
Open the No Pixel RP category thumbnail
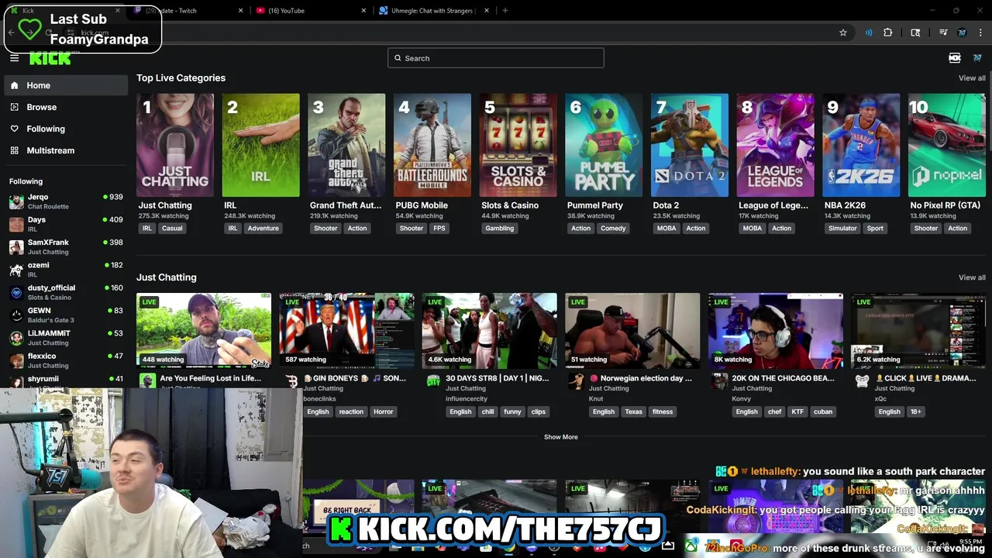click(947, 145)
